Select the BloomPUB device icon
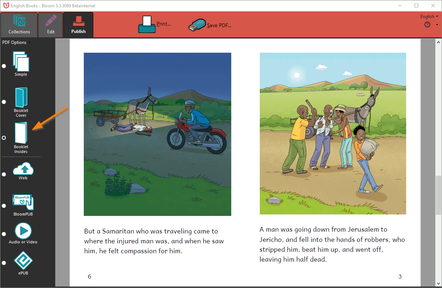Image resolution: width=442 pixels, height=288 pixels. tap(23, 202)
